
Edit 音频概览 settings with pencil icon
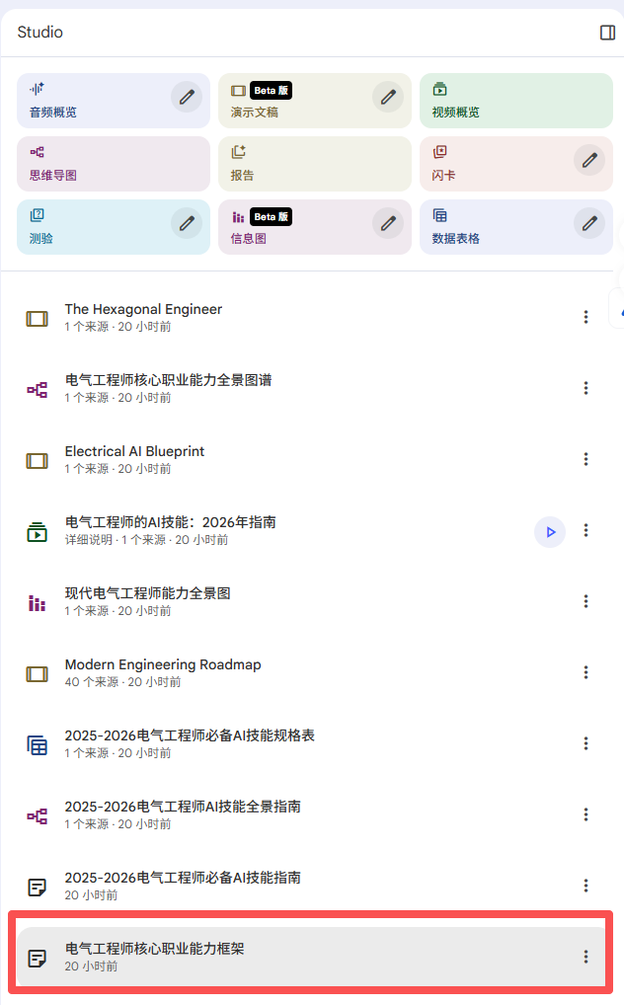click(187, 98)
